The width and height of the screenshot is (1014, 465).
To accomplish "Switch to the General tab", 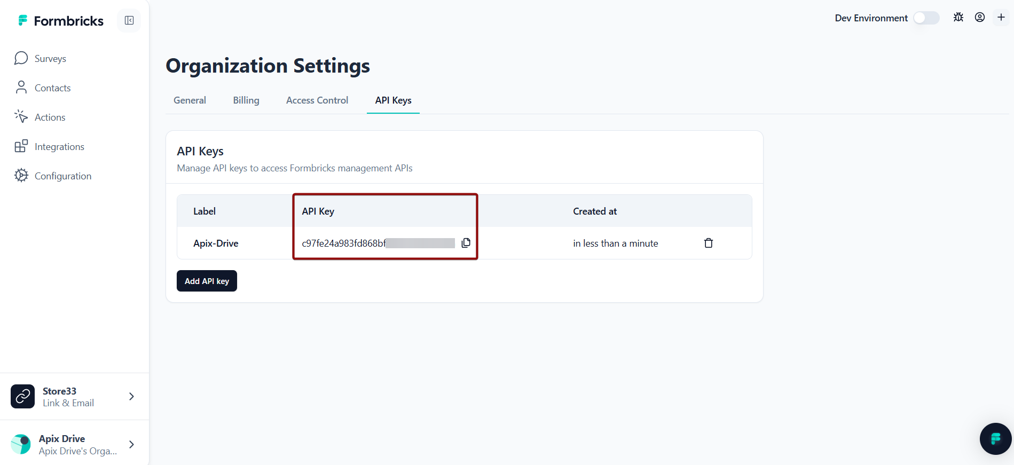I will click(x=190, y=100).
